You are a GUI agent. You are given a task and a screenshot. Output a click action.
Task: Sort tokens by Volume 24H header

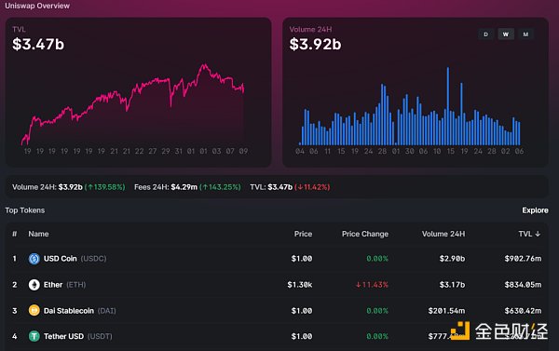coord(443,234)
